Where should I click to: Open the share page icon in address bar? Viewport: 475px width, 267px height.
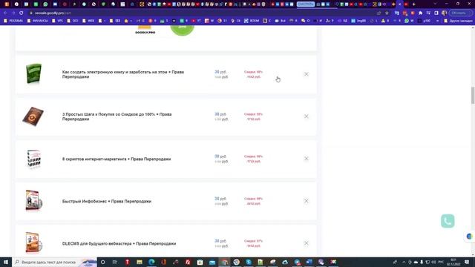379,13
